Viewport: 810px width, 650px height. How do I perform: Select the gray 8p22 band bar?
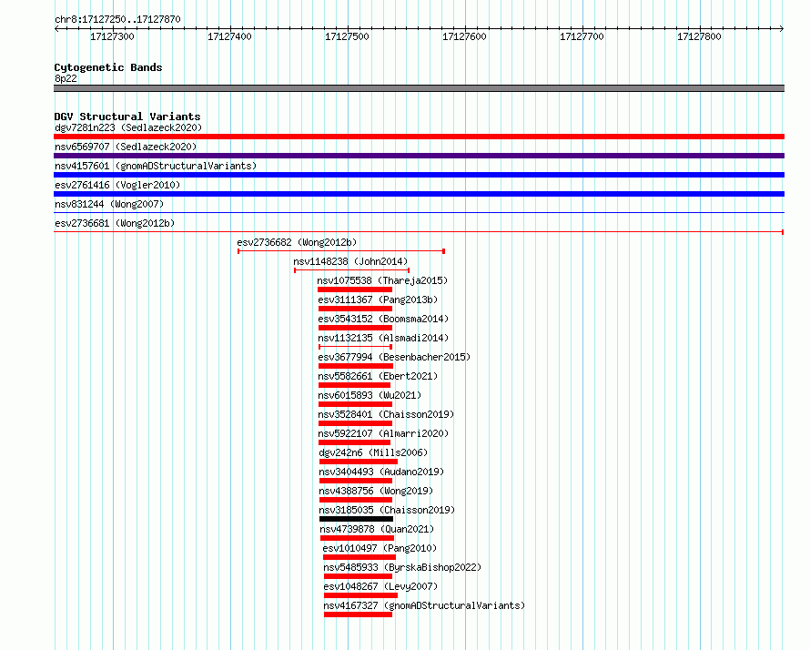419,88
